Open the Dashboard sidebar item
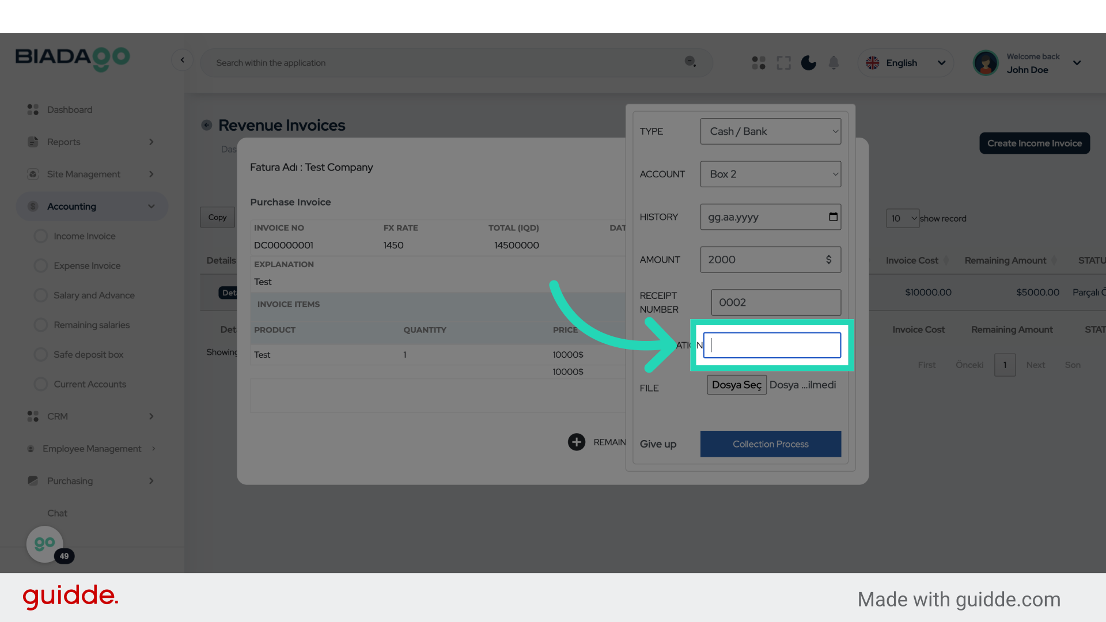 (x=69, y=109)
